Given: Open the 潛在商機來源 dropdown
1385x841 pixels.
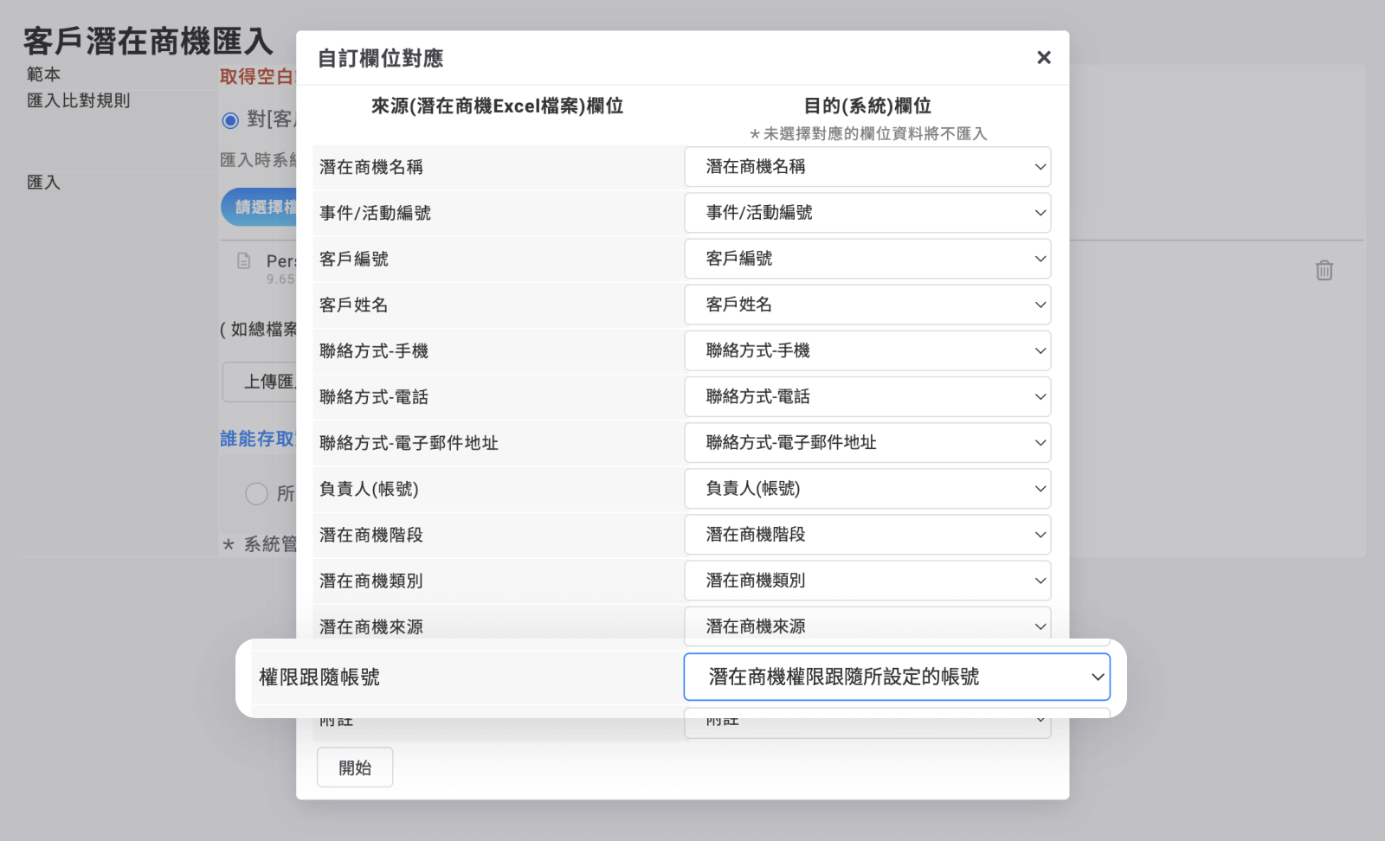Looking at the screenshot, I should pyautogui.click(x=867, y=625).
